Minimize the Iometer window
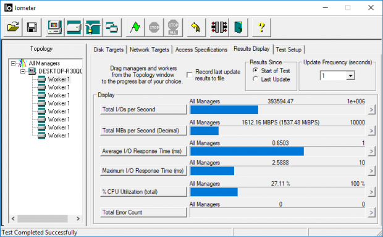The image size is (383, 237). point(325,8)
